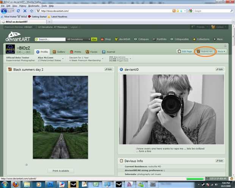This screenshot has height=188, width=235.
Task: Open Photoshop from the Windows taskbar
Action: [50, 184]
